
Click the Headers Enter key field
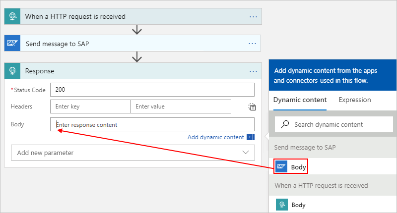(90, 106)
